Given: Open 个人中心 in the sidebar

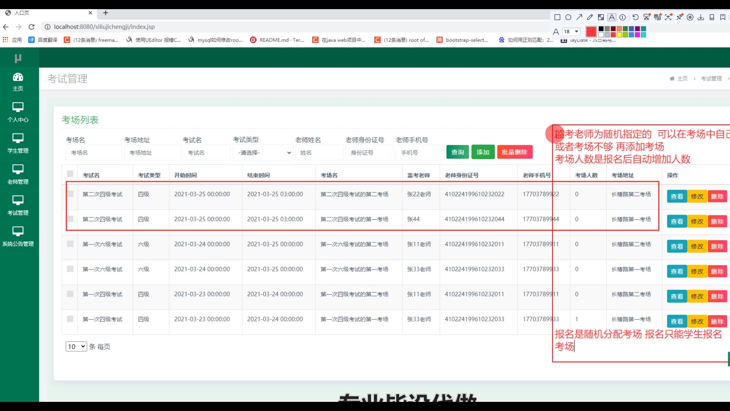Looking at the screenshot, I should tap(18, 112).
